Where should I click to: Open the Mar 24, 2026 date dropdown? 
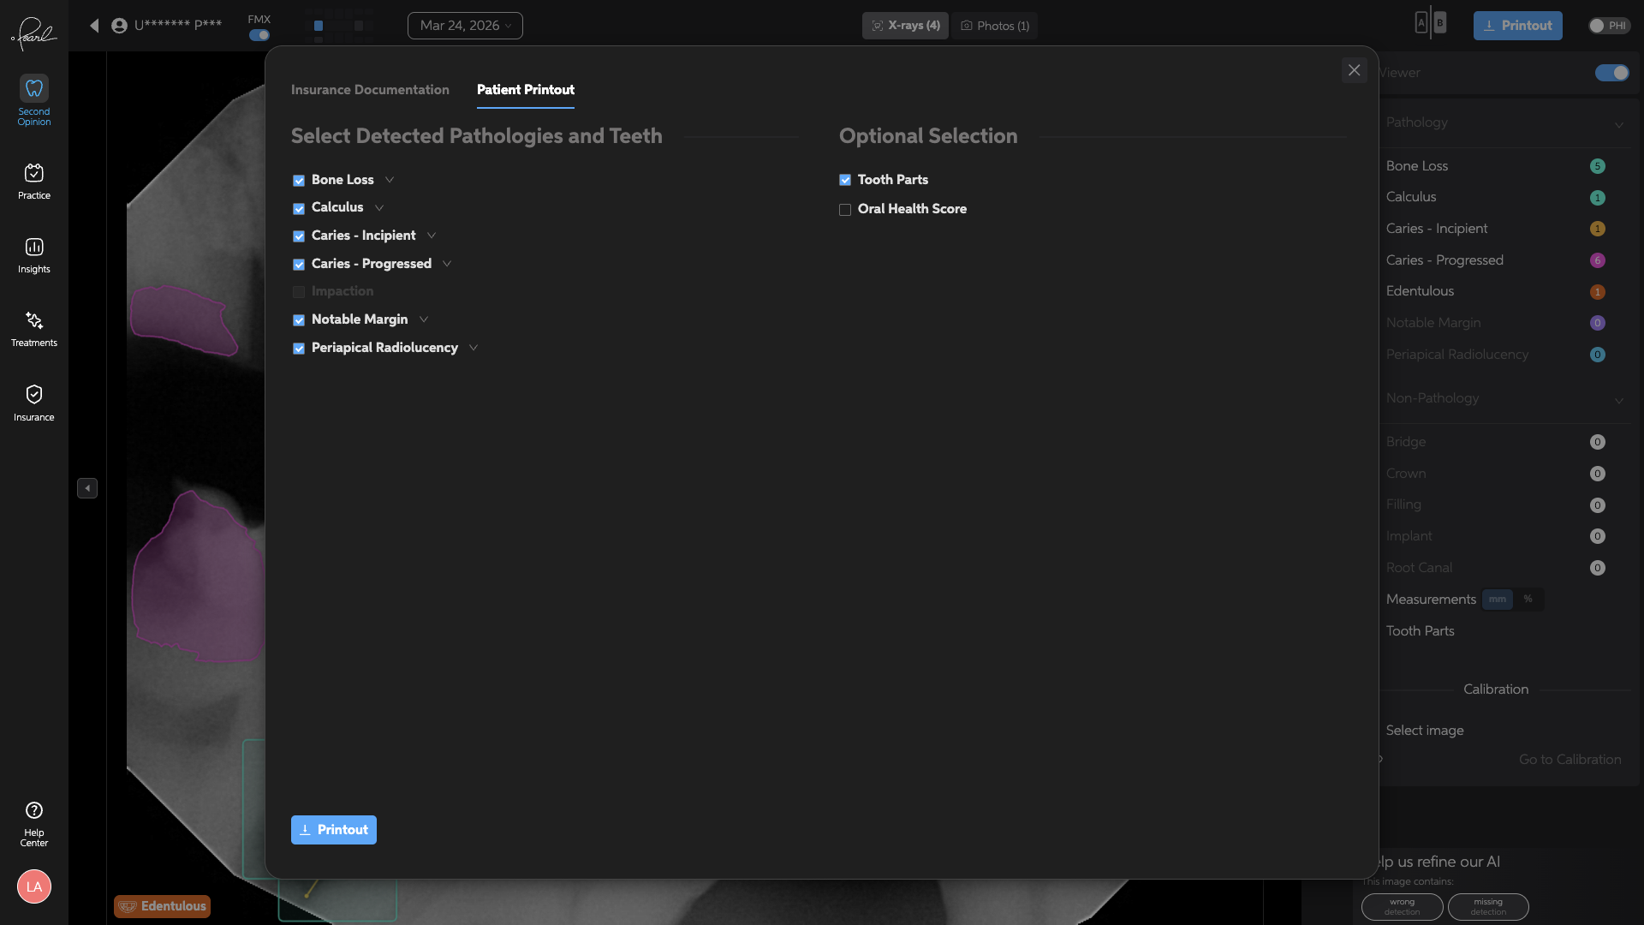465,26
